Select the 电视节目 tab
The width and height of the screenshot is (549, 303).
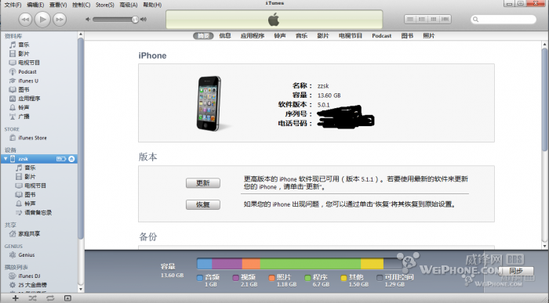(x=350, y=36)
